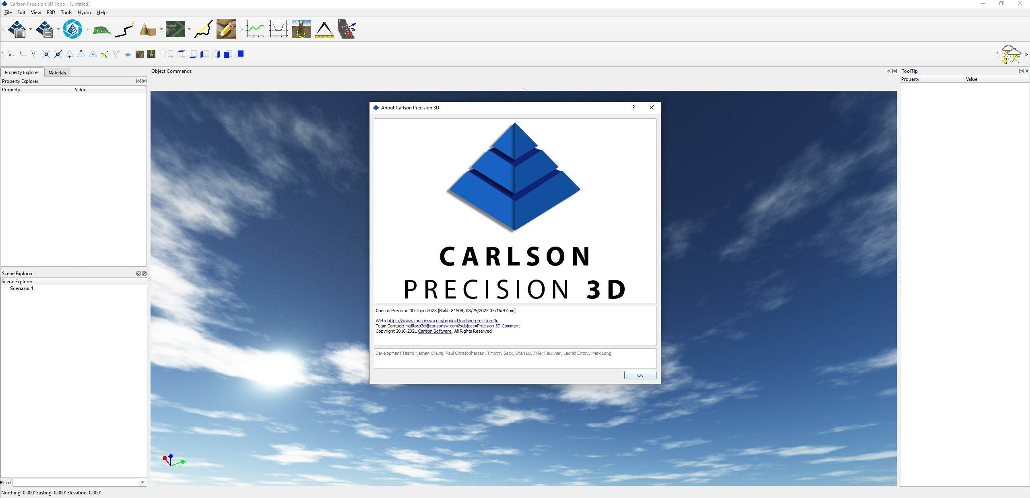Switch to right-face view cube icon
The image size is (1030, 498).
[216, 54]
